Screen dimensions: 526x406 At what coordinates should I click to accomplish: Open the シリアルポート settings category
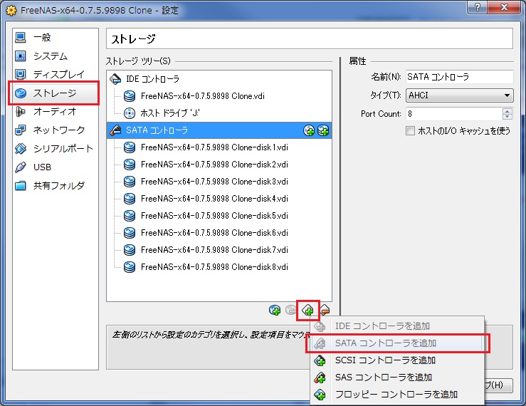[56, 148]
